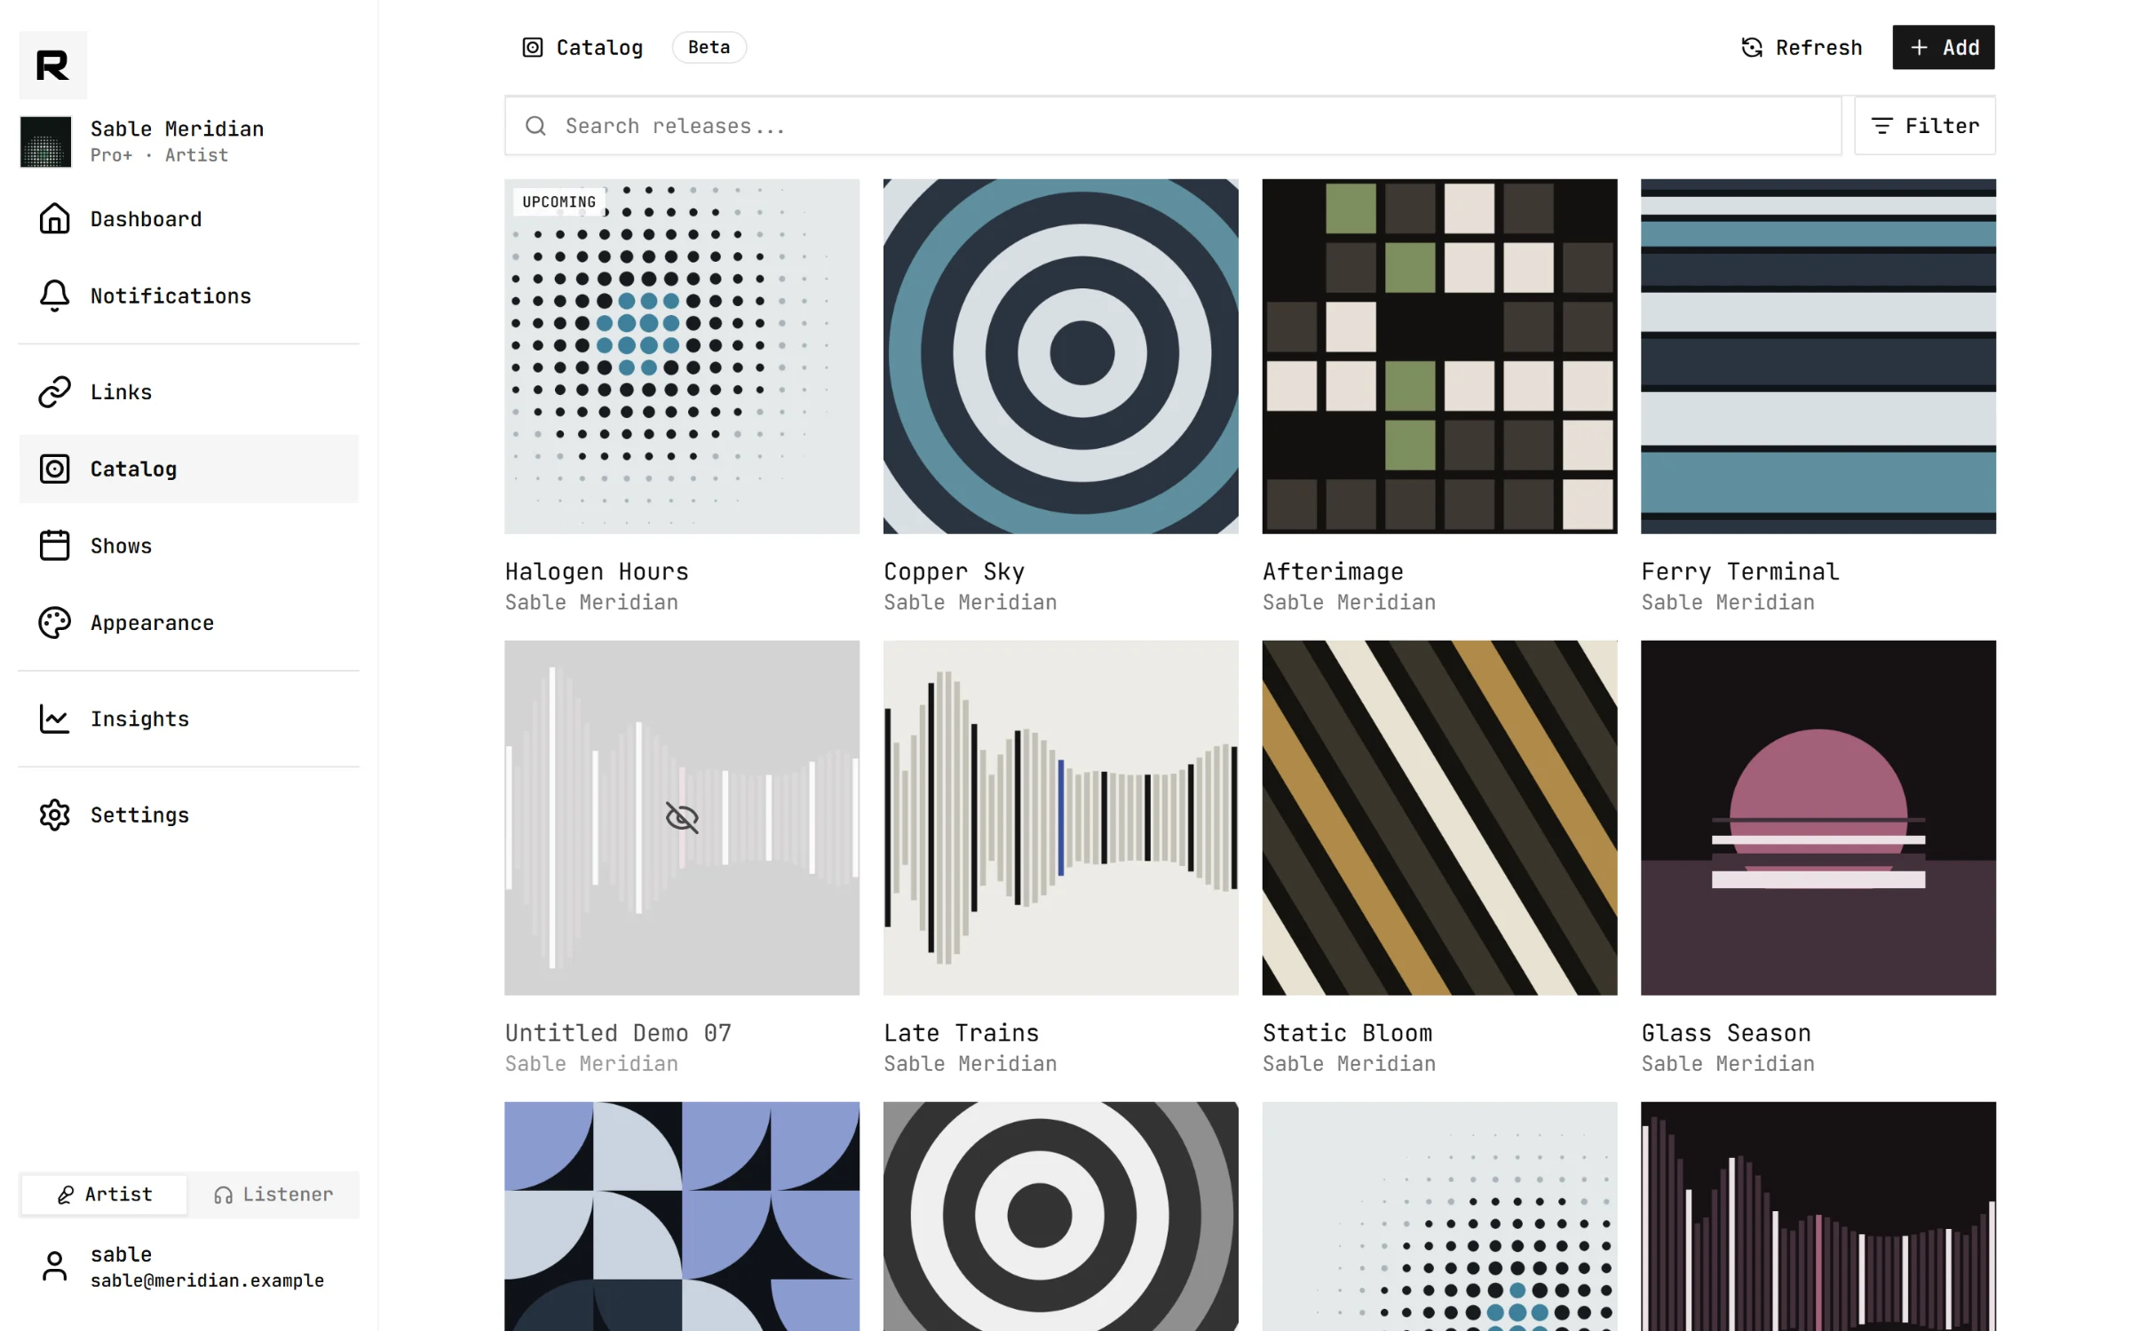Open Static Bloom release cover
2131x1331 pixels.
1439,817
